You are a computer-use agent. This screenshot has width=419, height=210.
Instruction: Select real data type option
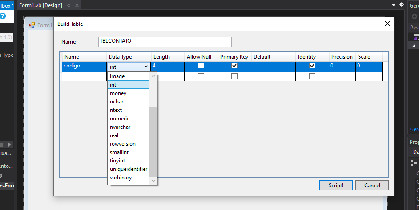pos(128,135)
